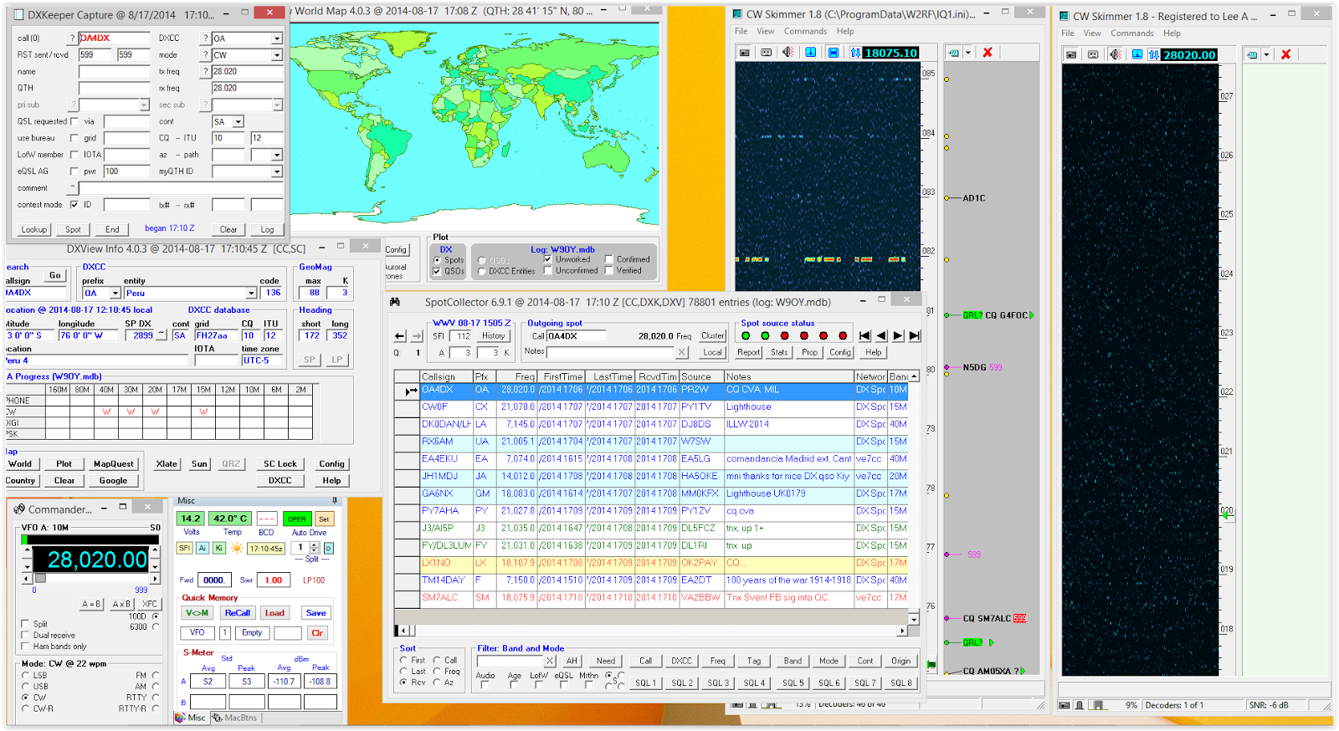Click the pin icon on Misc panel header
The width and height of the screenshot is (1339, 731).
(335, 501)
